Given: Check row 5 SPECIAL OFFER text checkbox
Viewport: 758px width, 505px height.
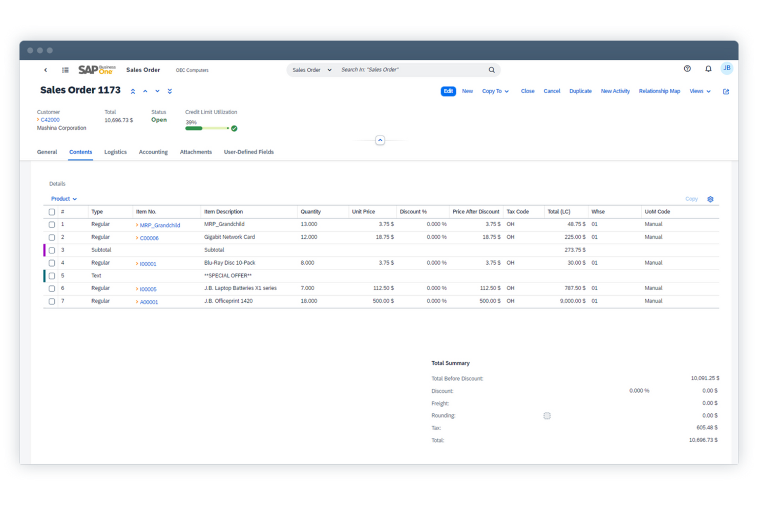Looking at the screenshot, I should [52, 276].
